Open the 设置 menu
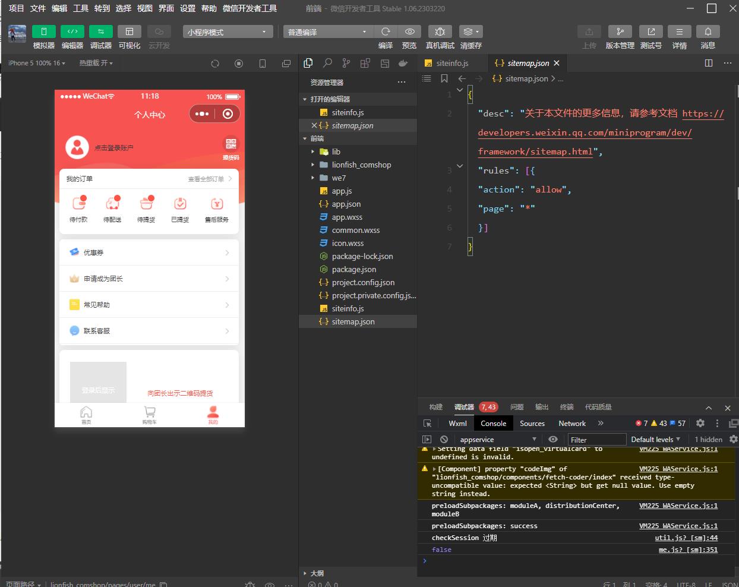739x587 pixels. [188, 8]
